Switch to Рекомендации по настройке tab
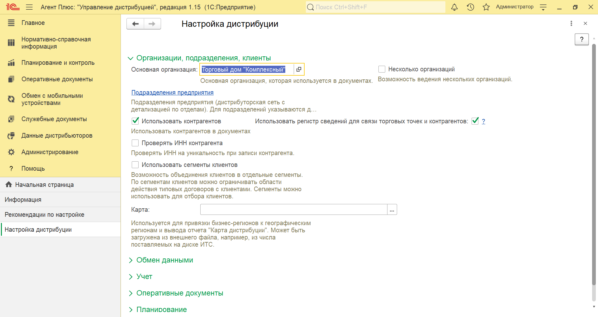The height and width of the screenshot is (317, 598). tap(60, 215)
